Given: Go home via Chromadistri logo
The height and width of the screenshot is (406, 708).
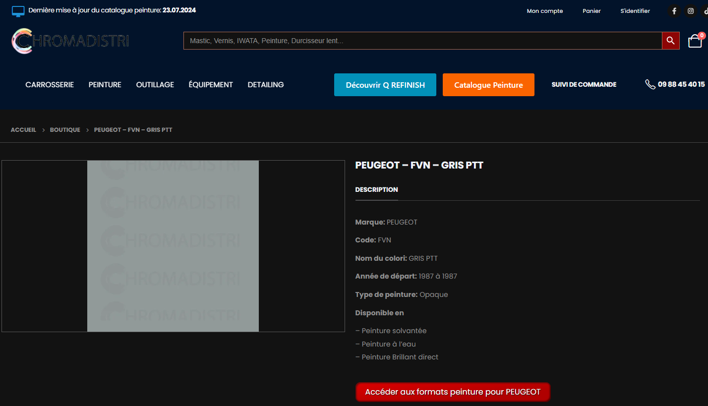Looking at the screenshot, I should [x=70, y=41].
